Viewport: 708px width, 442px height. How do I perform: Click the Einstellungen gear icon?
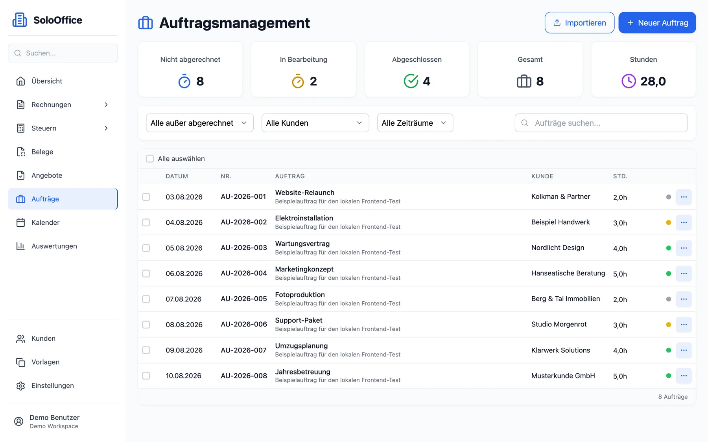pos(21,385)
